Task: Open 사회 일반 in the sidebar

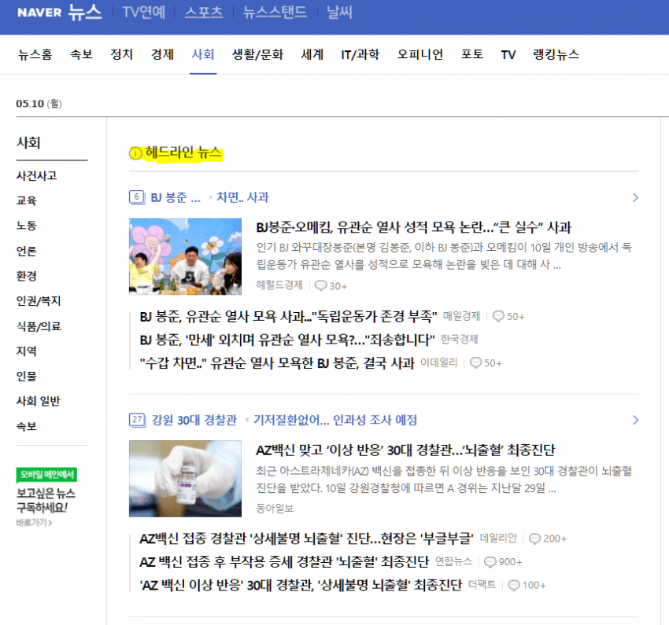Action: (x=39, y=401)
